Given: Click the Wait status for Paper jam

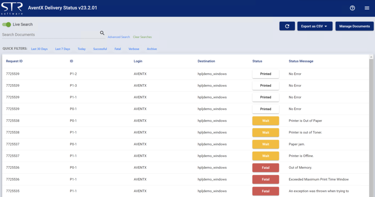Looking at the screenshot, I should pos(266,144).
